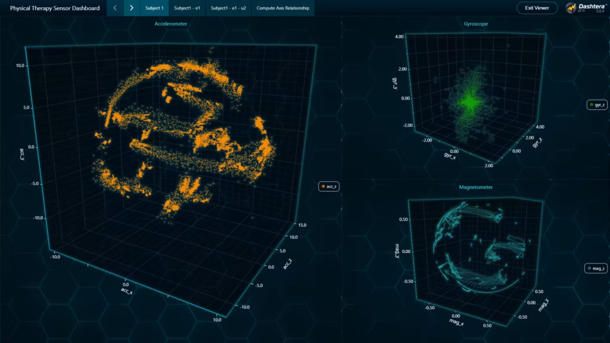The image size is (610, 343).
Task: Expand breadcrumb items with the left chevron
Action: tap(115, 8)
